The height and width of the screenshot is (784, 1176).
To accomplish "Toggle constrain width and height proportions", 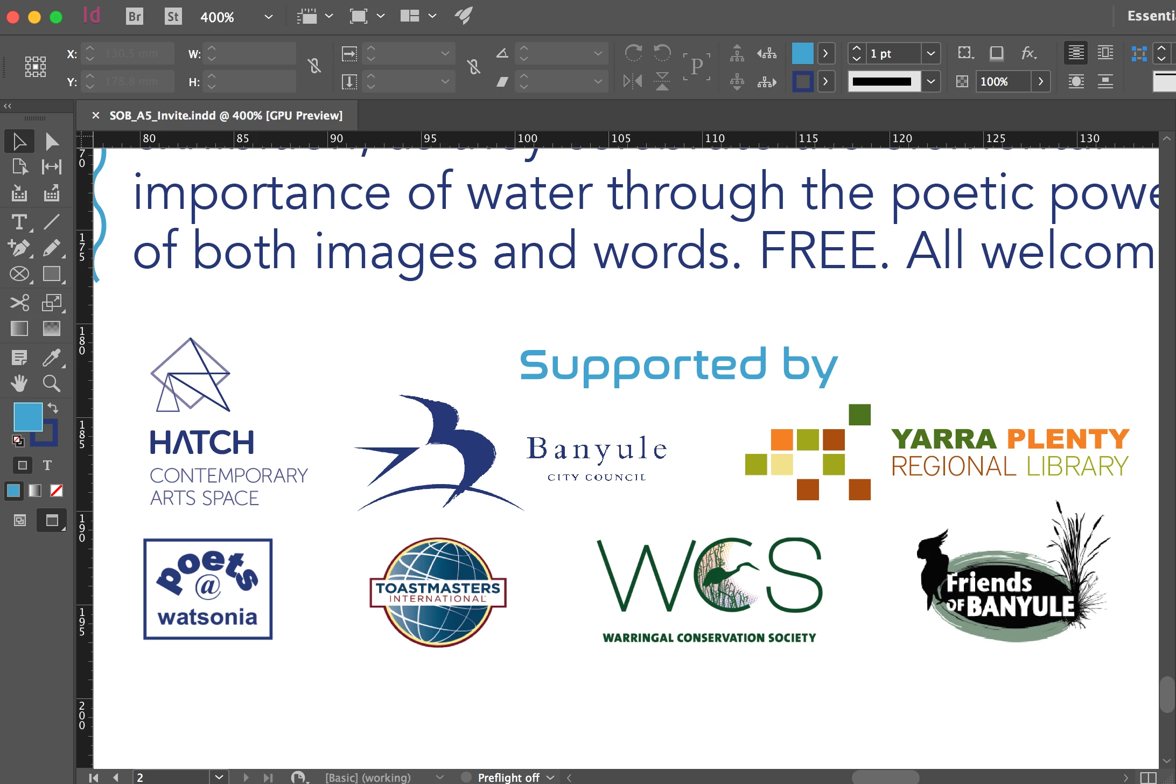I will coord(314,67).
